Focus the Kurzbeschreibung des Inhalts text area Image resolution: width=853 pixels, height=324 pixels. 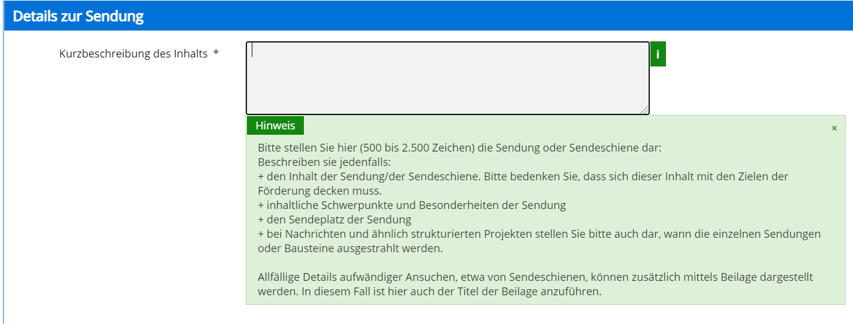[x=447, y=78]
